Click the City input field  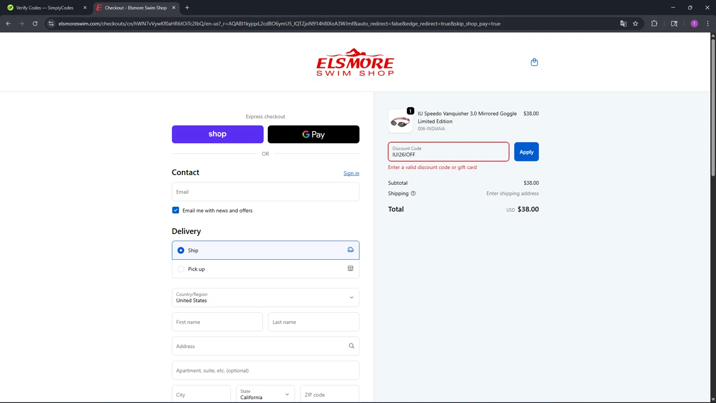point(201,394)
